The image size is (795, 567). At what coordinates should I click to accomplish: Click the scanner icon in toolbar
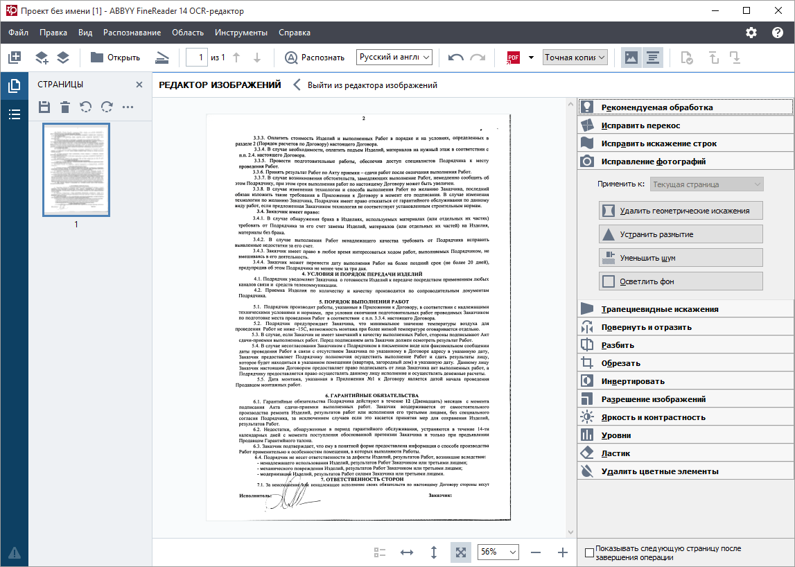pos(161,58)
